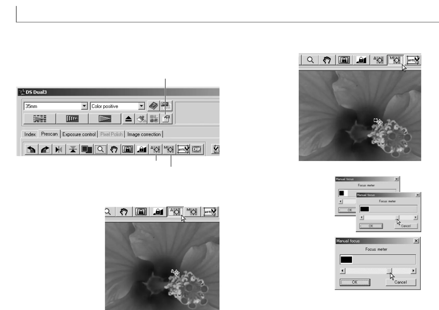439x310 pixels.
Task: Click right slider arrow in large Manual focus dialog
Action: coord(413,271)
